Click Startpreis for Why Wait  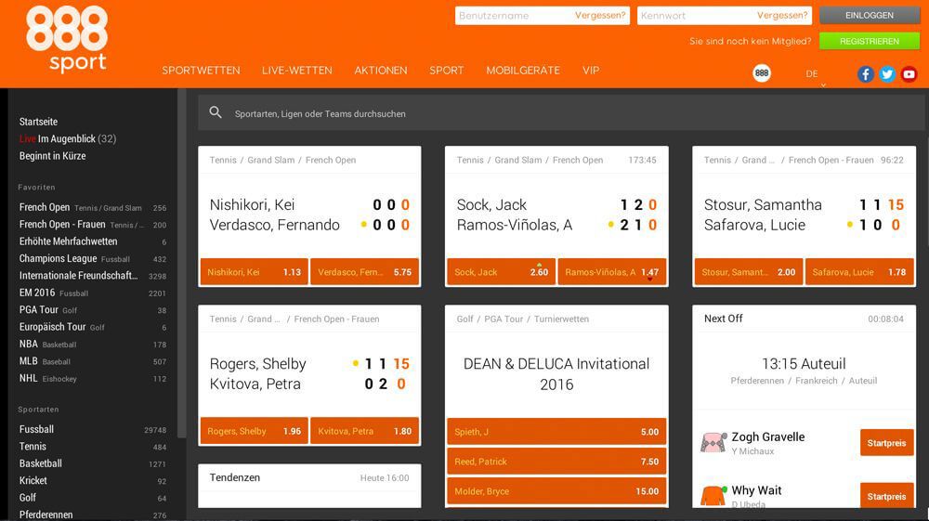click(886, 496)
